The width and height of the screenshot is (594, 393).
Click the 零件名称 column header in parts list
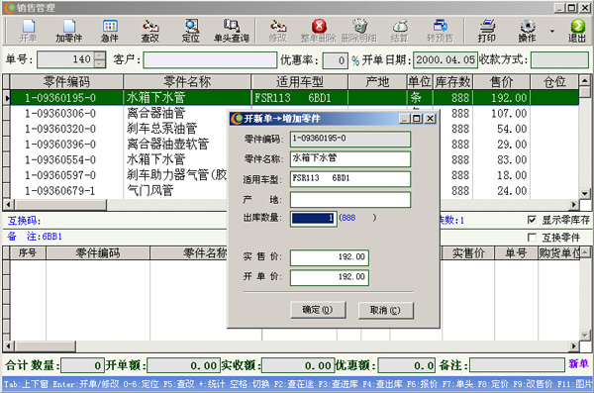pyautogui.click(x=187, y=82)
